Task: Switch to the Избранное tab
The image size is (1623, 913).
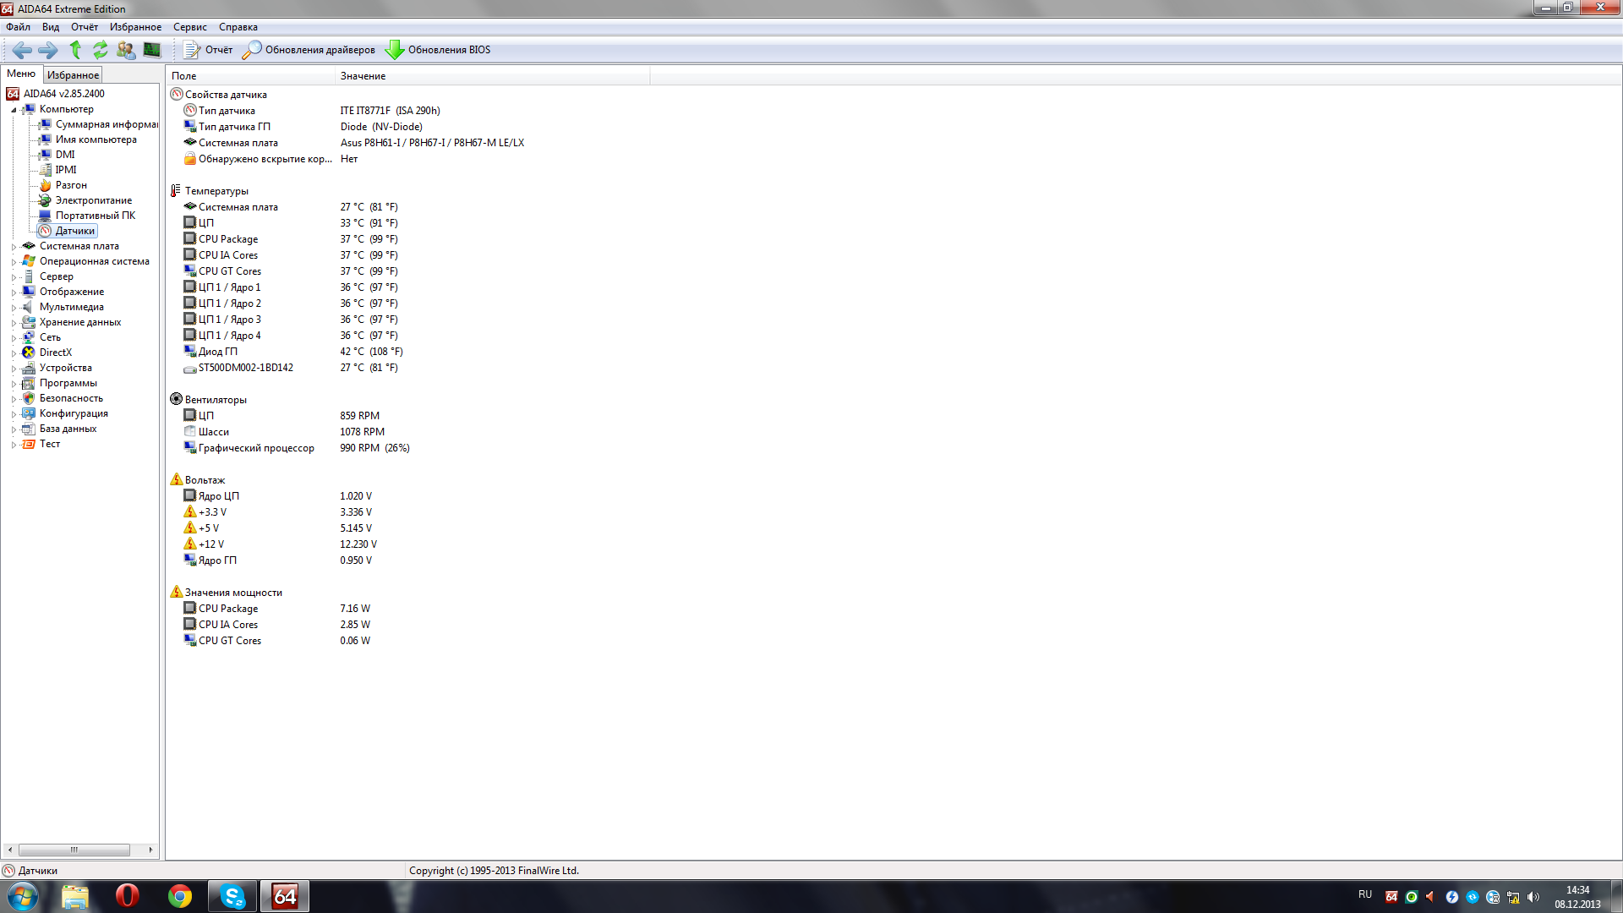Action: pyautogui.click(x=73, y=75)
